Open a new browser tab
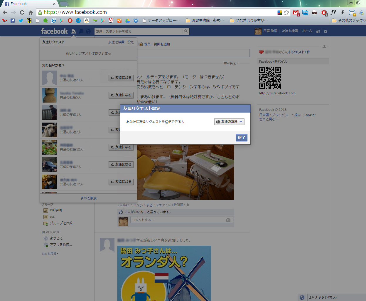Screen dimensions: 366x301 point(64,4)
